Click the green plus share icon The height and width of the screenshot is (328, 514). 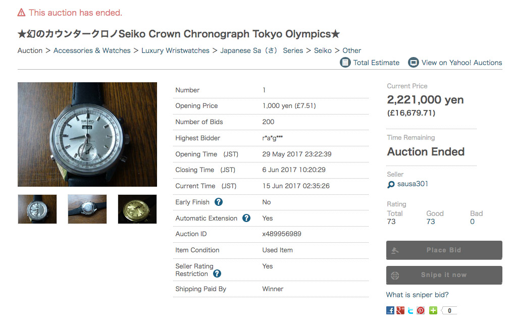433,310
